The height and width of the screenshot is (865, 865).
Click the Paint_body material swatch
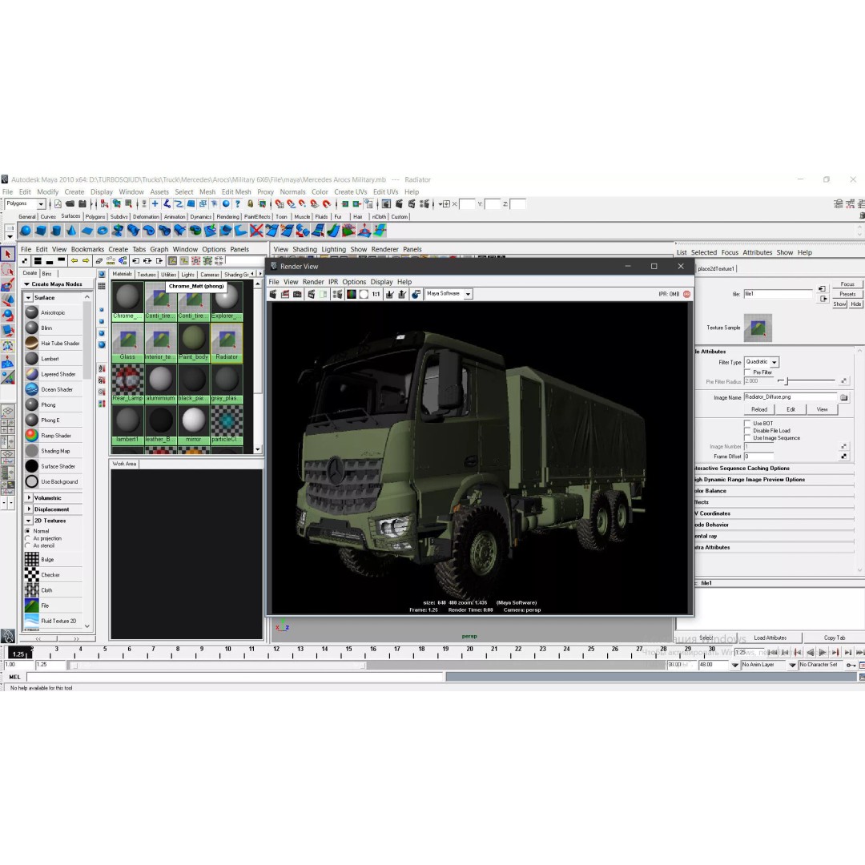point(194,342)
